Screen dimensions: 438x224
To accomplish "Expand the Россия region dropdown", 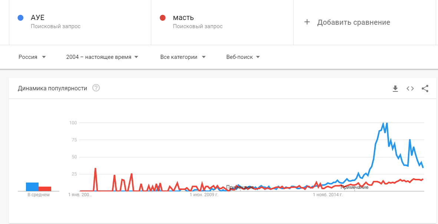I will point(32,57).
